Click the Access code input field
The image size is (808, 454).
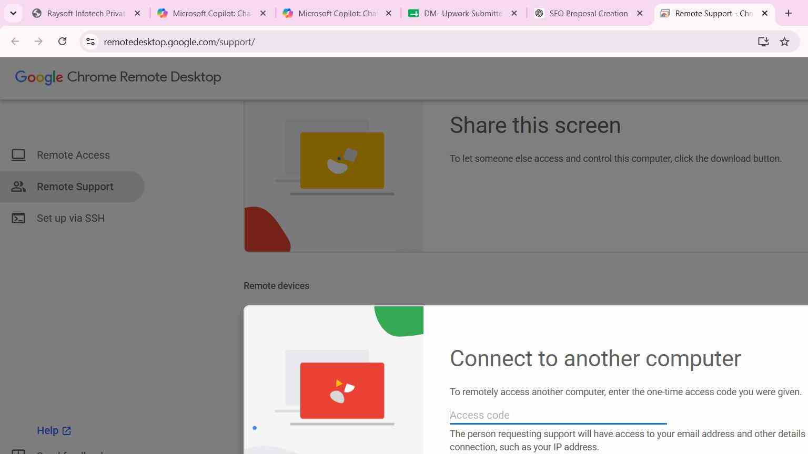click(558, 415)
